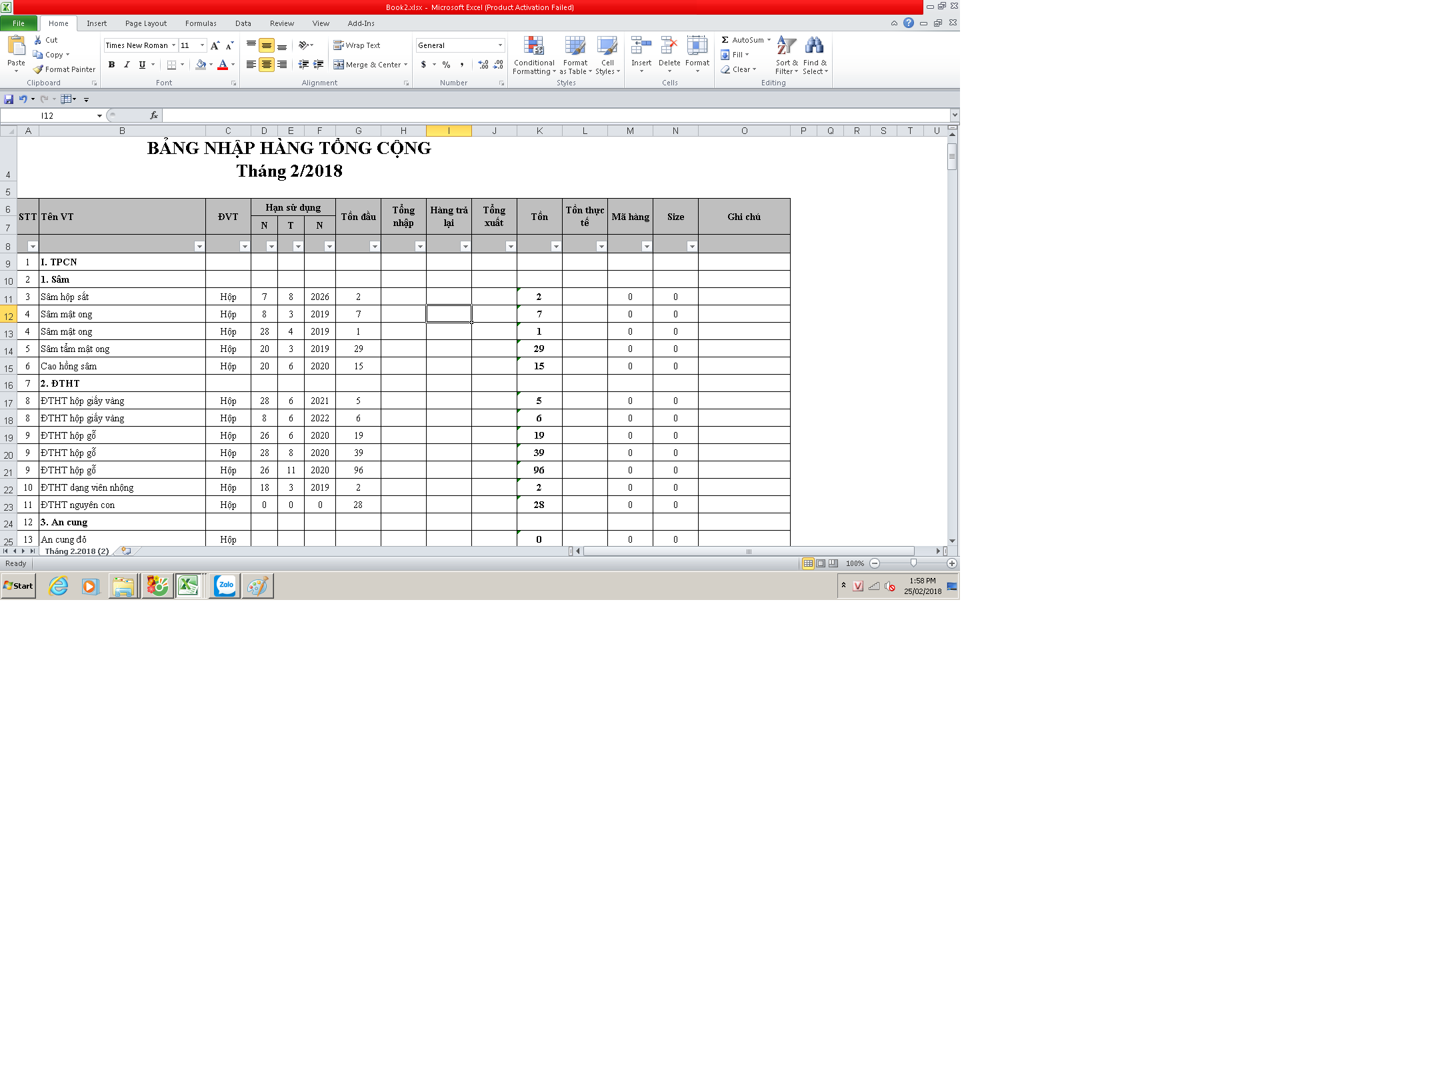Toggle Wrap Text option
This screenshot has height=1080, width=1440.
[357, 45]
